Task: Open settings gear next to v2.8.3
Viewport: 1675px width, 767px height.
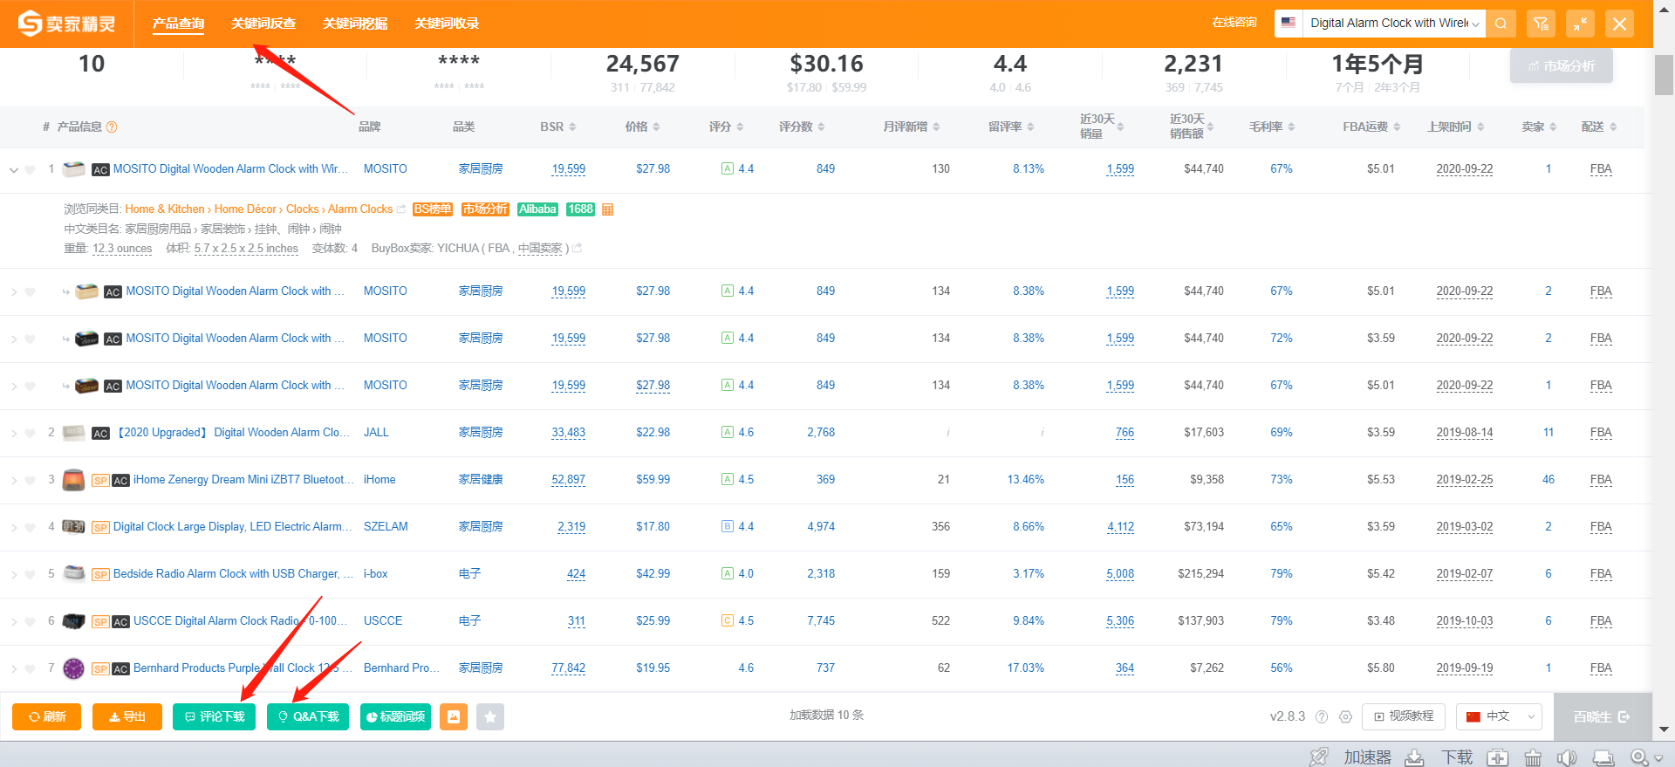Action: [x=1345, y=717]
